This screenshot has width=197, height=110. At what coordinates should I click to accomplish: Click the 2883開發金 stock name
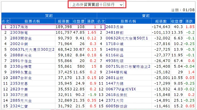pyautogui.click(x=21, y=38)
